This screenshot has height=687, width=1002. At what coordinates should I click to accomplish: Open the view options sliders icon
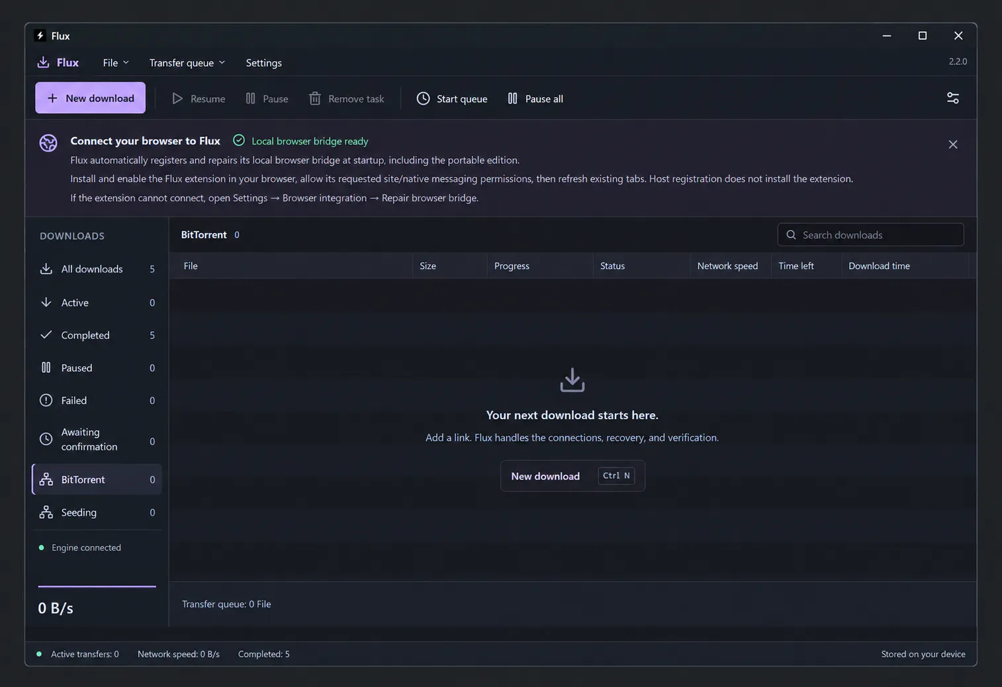(952, 98)
